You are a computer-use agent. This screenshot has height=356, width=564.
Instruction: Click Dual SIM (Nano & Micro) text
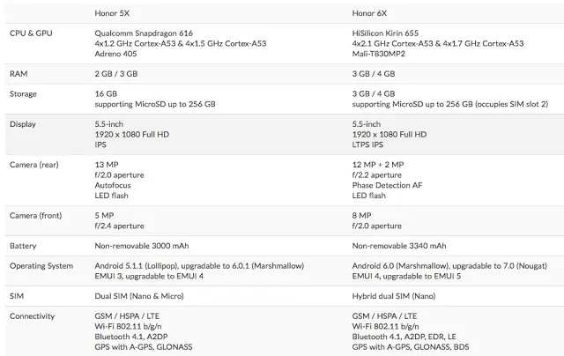pos(140,296)
